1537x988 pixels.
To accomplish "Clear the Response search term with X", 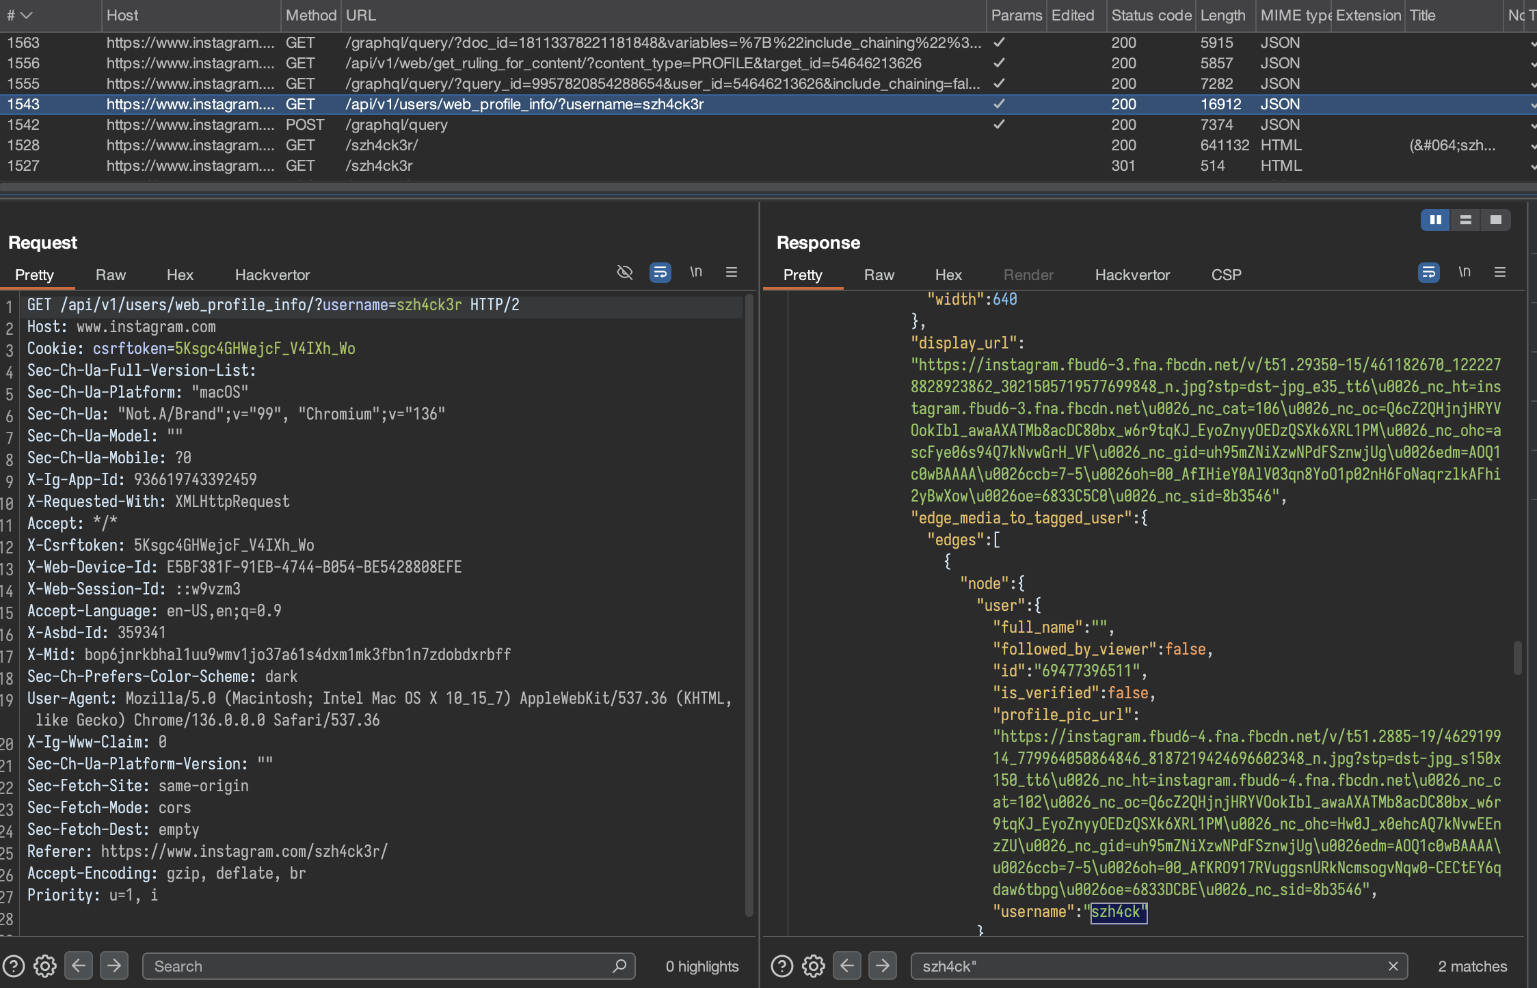I will 1393,966.
